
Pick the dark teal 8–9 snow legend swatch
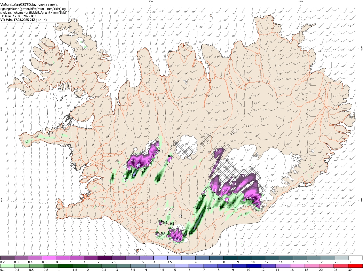pyautogui.click(x=230, y=258)
